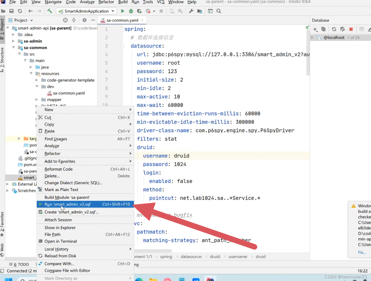Open the Search Everywhere magnifier
The image size is (371, 281).
(x=219, y=11)
